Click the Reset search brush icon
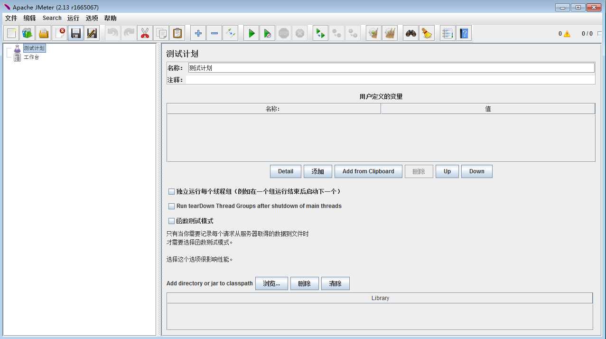Image resolution: width=606 pixels, height=339 pixels. 427,33
